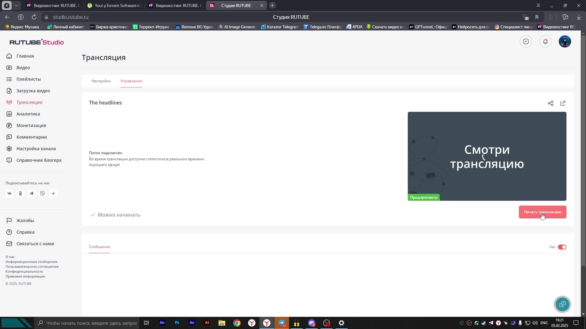
Task: Select the Сообщения tab
Action: pos(99,247)
